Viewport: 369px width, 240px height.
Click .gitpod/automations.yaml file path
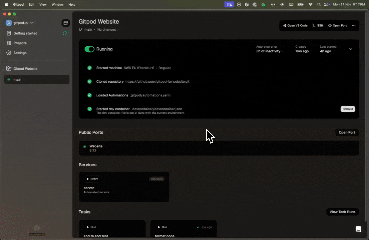pos(150,95)
